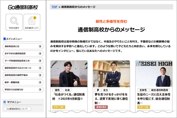Screen dimensions: 177x118
Task: Select the 個性 tag on the first card
Action: (57, 90)
